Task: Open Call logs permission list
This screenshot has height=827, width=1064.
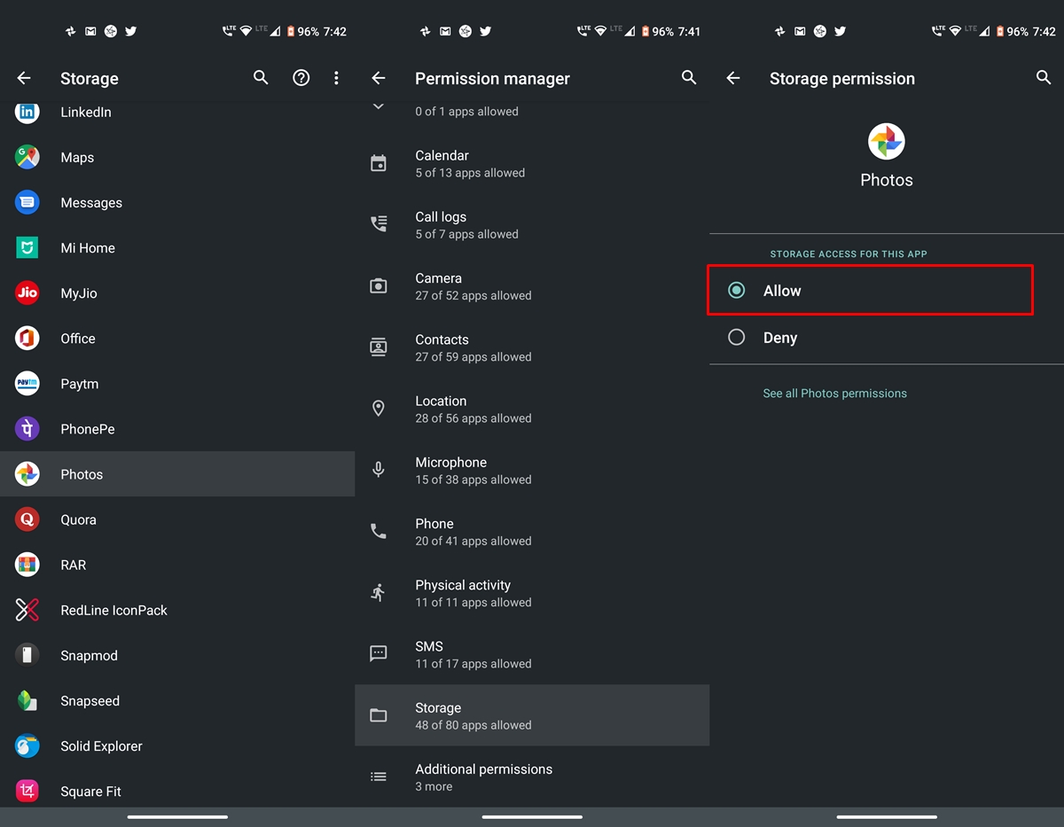Action: tap(532, 225)
